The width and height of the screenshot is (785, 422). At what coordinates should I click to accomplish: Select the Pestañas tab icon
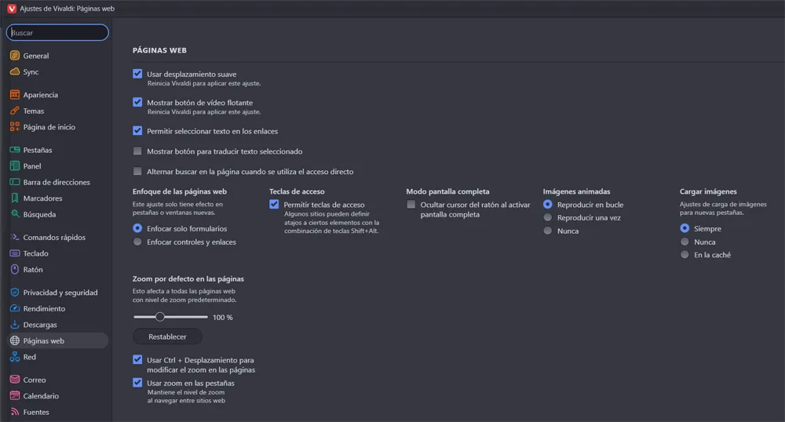15,150
